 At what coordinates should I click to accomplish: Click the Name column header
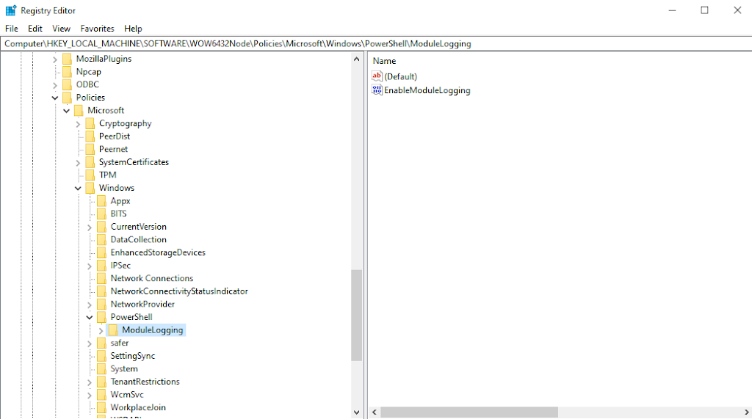pos(384,61)
